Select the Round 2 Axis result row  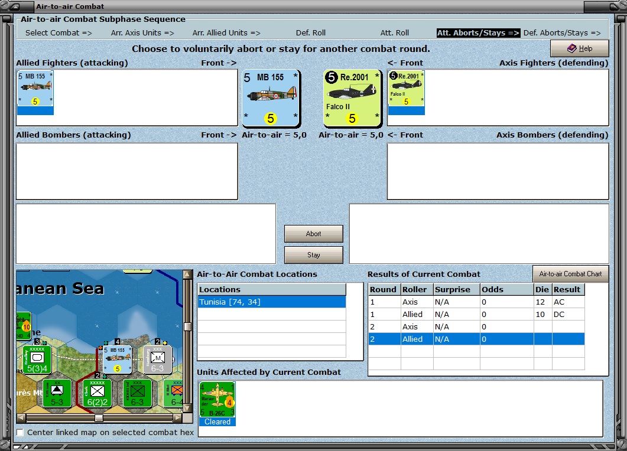click(476, 327)
